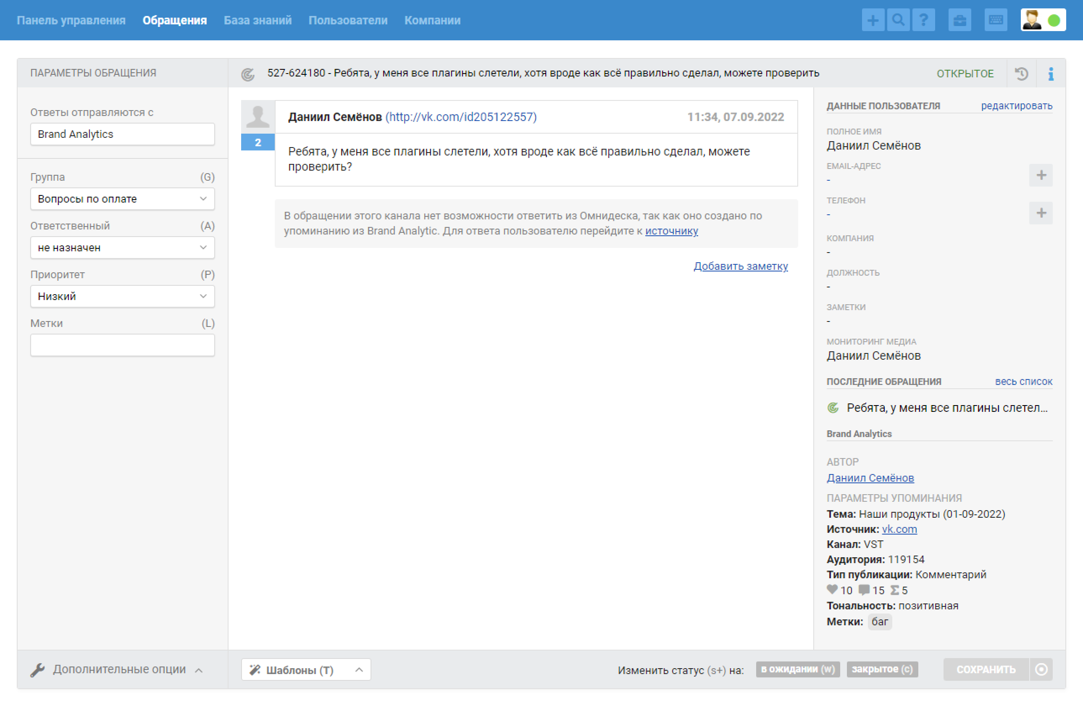Click the comments bubble icon
The height and width of the screenshot is (706, 1083).
click(x=864, y=590)
